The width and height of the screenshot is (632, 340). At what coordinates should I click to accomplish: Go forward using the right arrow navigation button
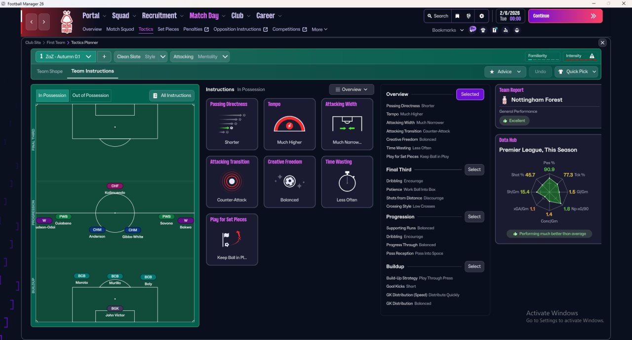pyautogui.click(x=44, y=22)
